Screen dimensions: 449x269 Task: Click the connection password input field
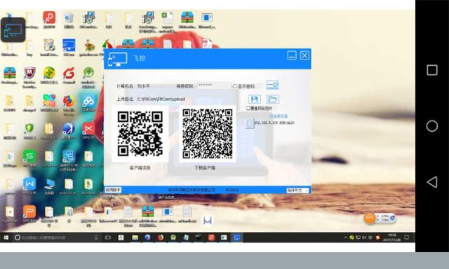213,85
